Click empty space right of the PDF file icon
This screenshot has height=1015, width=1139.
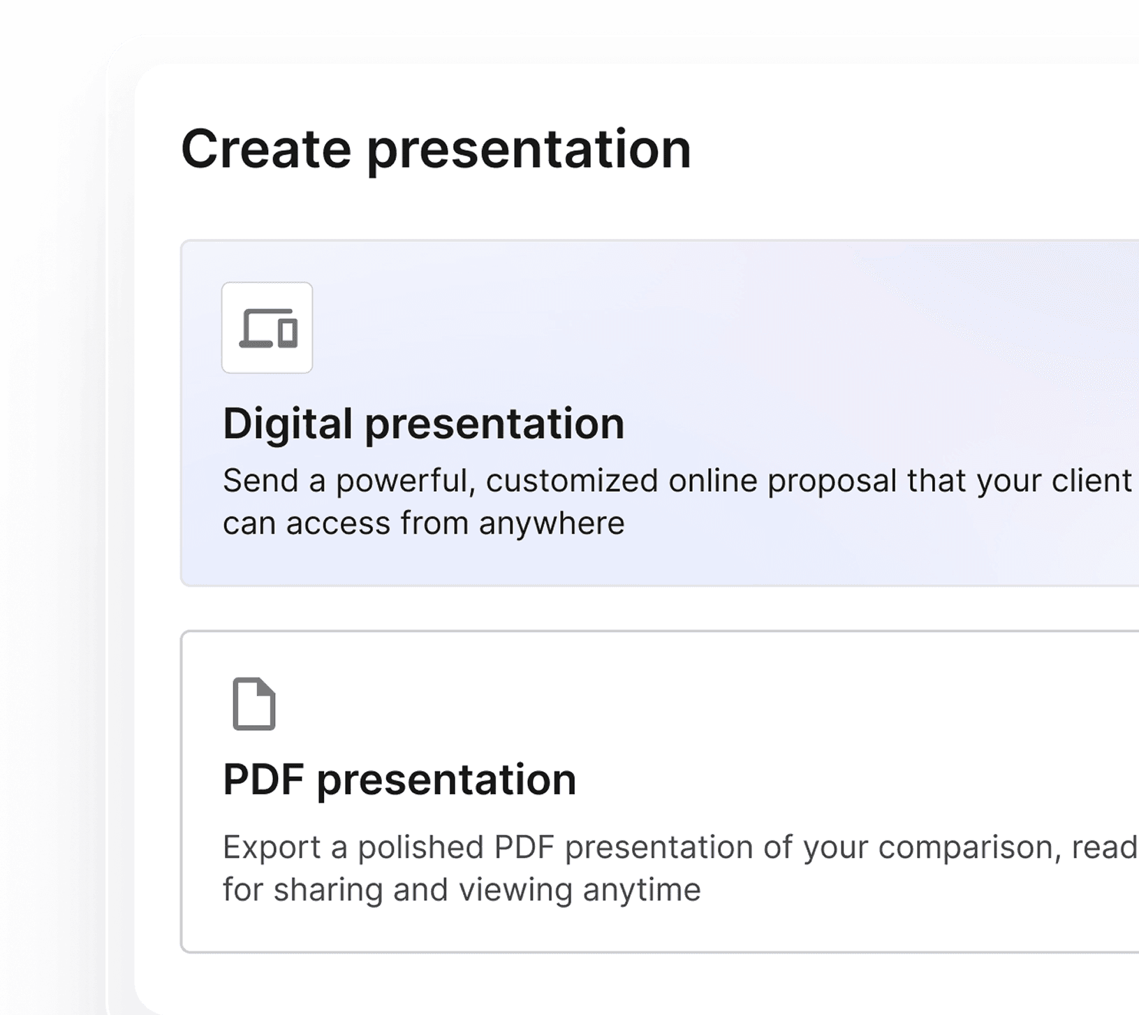coord(629,703)
